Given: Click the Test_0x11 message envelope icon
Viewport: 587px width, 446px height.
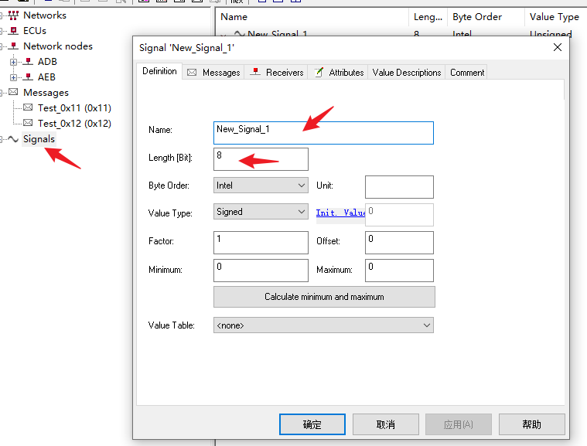Looking at the screenshot, I should pyautogui.click(x=28, y=107).
